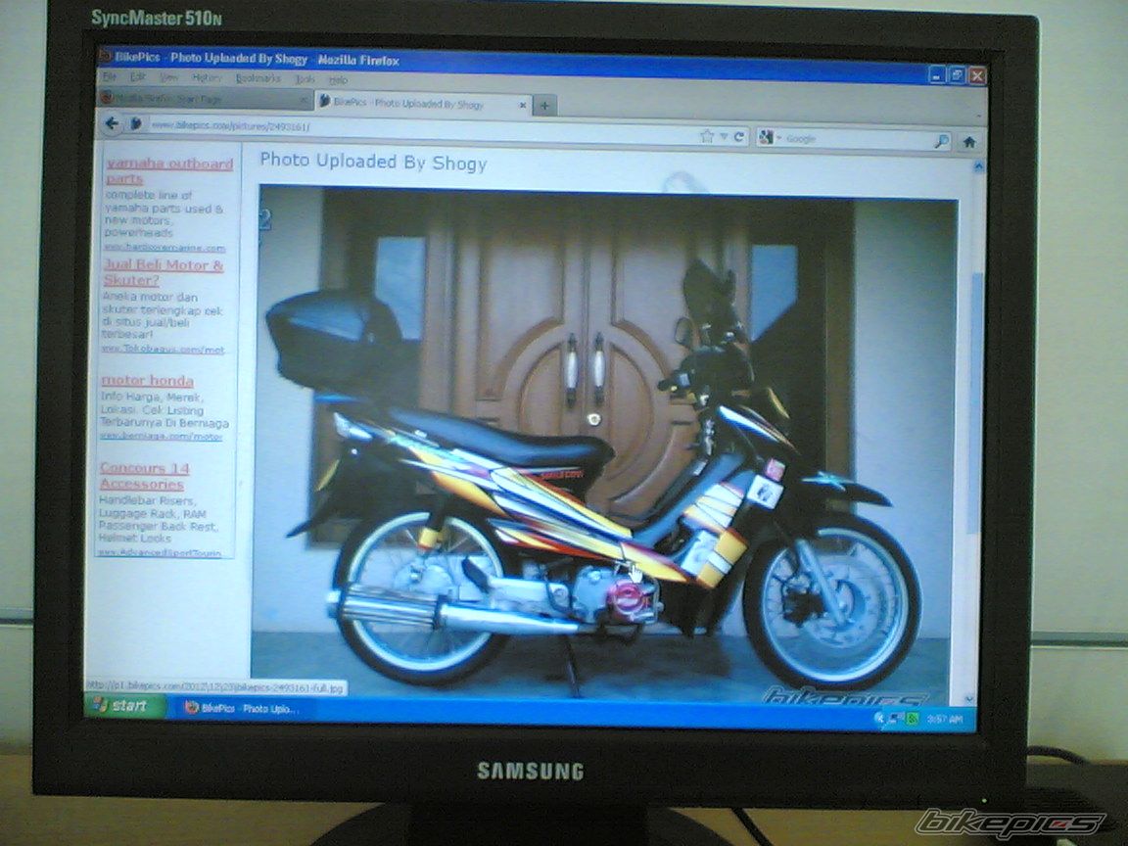Click the reload page icon
The width and height of the screenshot is (1128, 846).
(740, 138)
